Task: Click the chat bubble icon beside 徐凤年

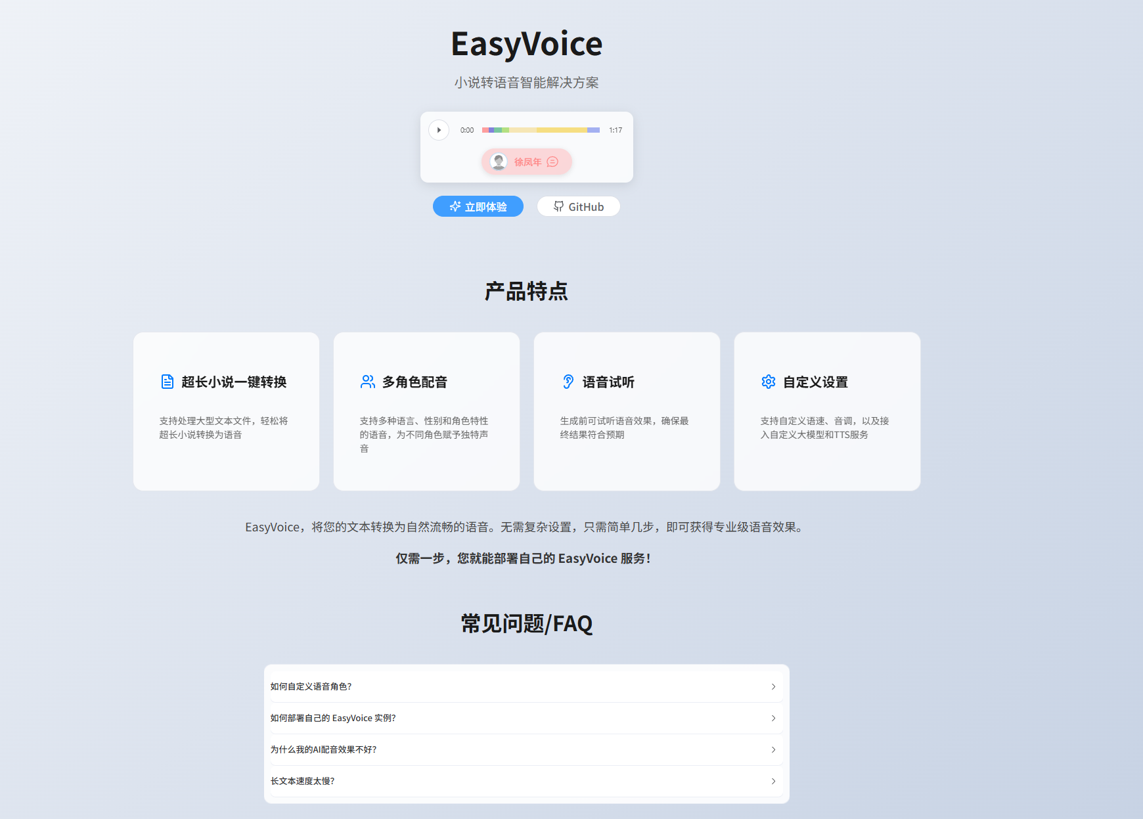Action: click(552, 162)
